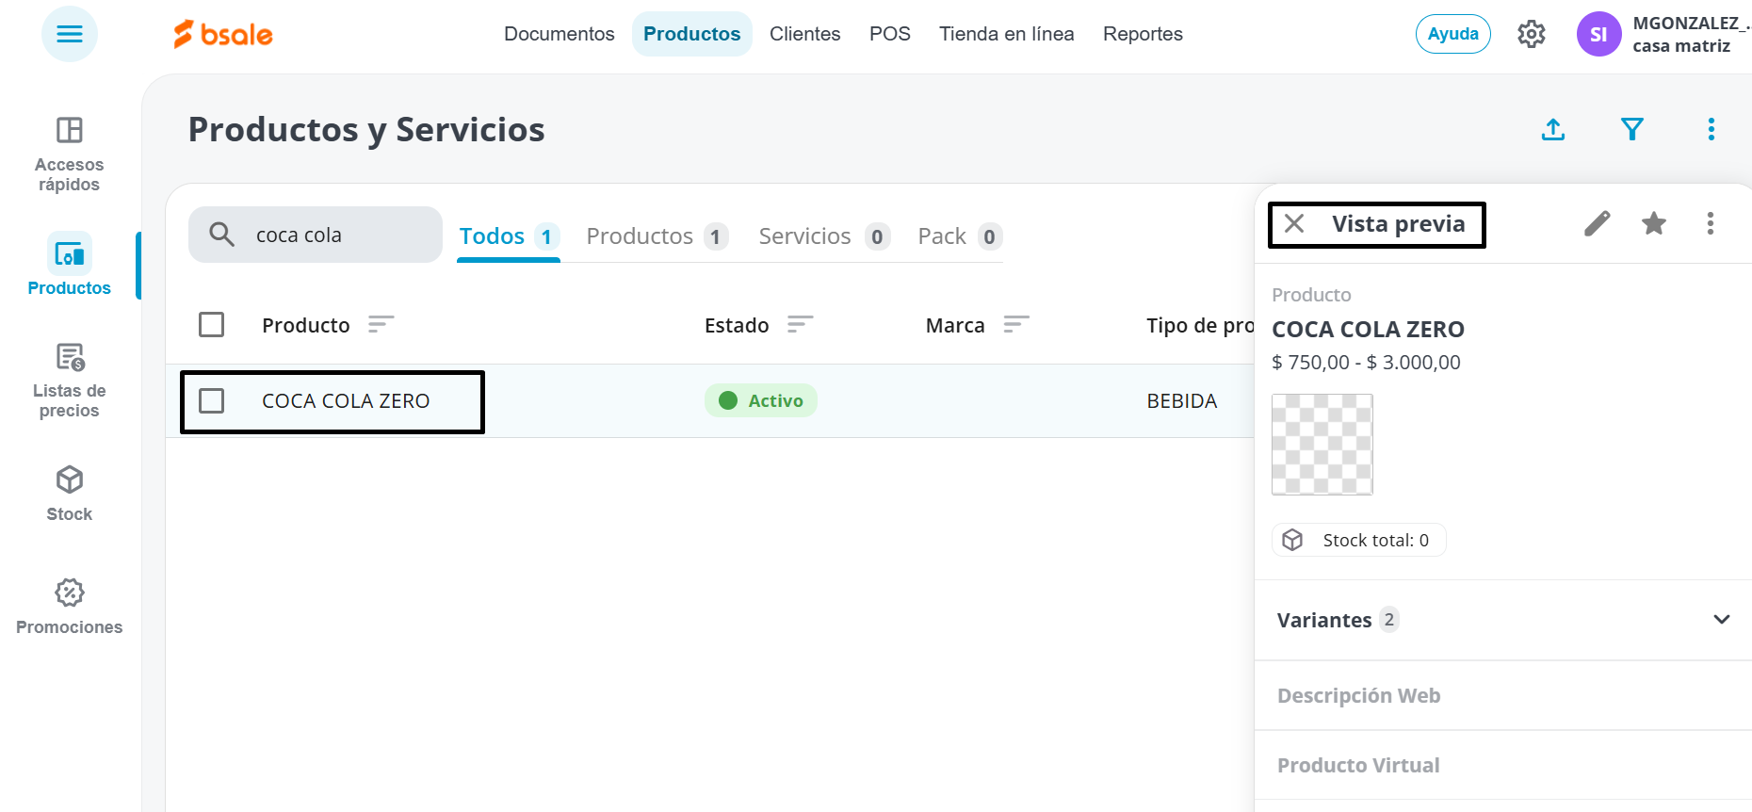Open Tienda en línea menu

(x=1007, y=34)
